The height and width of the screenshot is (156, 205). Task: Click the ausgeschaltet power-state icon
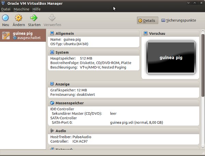tap(15, 38)
